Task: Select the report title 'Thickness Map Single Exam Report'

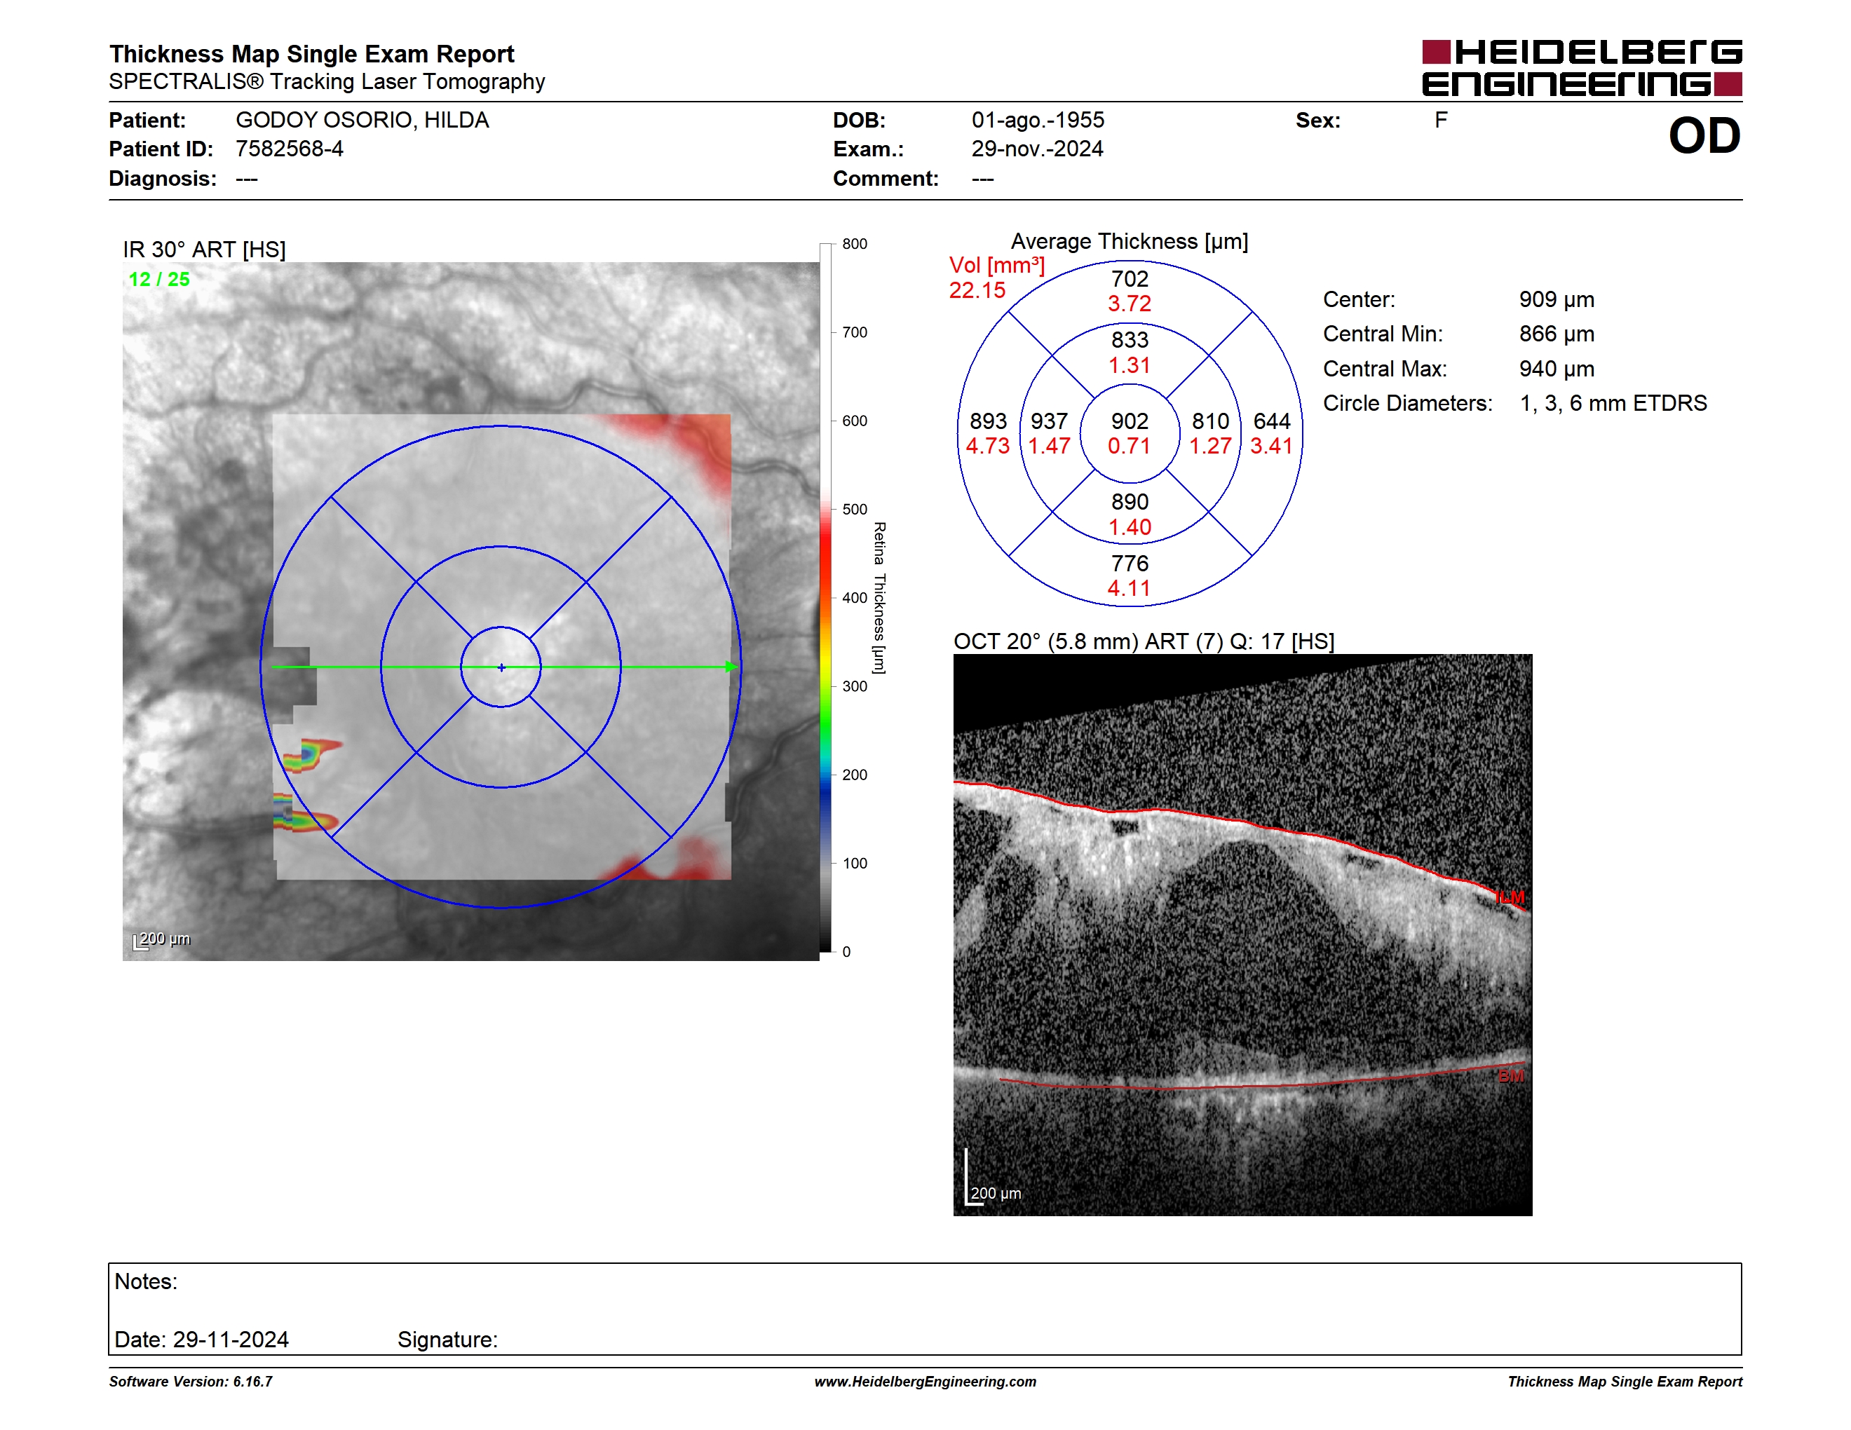Action: click(x=311, y=54)
